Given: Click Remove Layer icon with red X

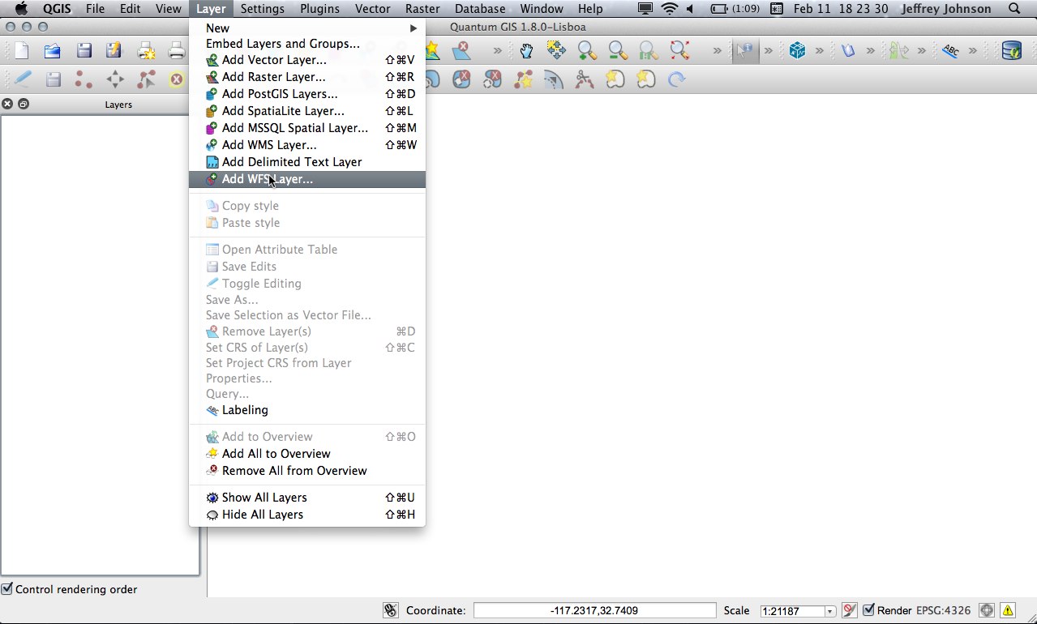Looking at the screenshot, I should point(462,51).
